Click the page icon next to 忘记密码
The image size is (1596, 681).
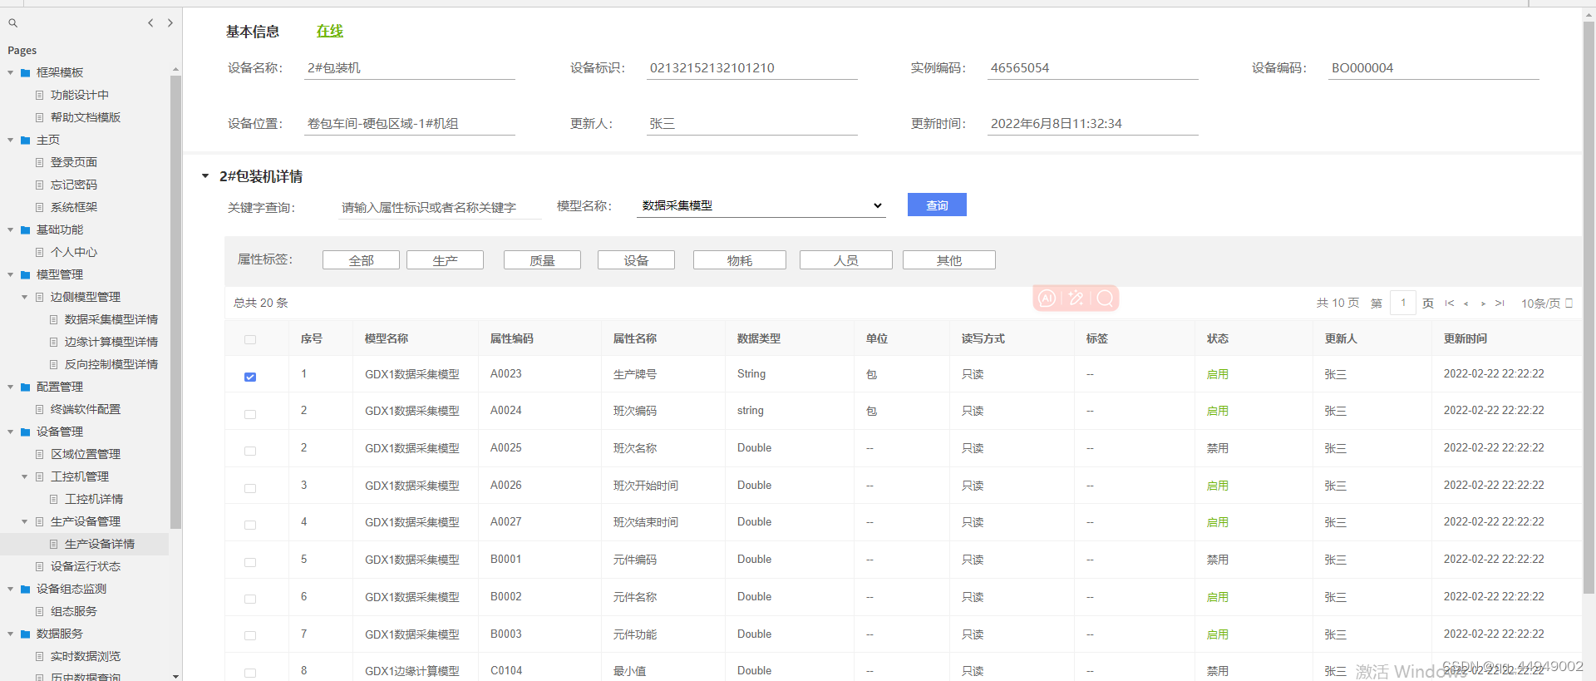39,185
